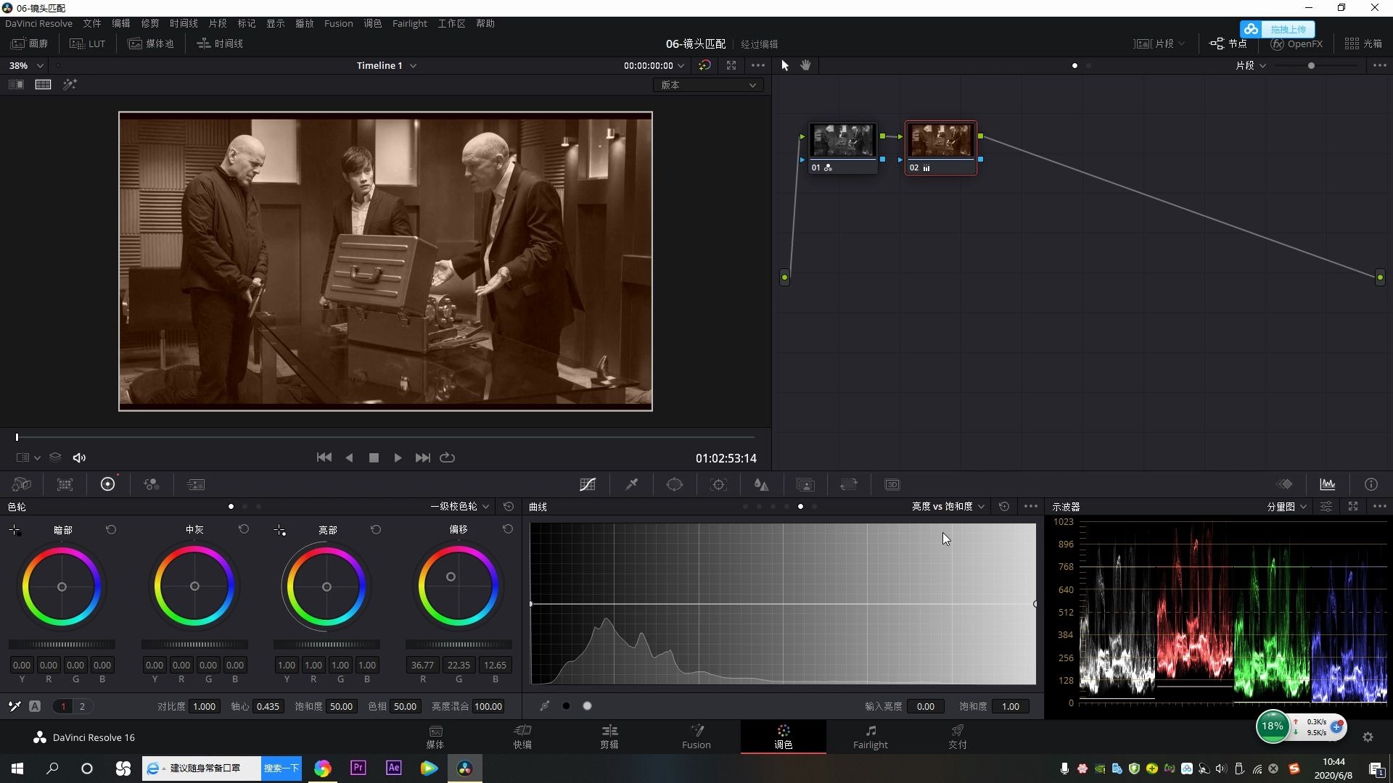
Task: Click the contrast (对比度) value field
Action: 204,706
